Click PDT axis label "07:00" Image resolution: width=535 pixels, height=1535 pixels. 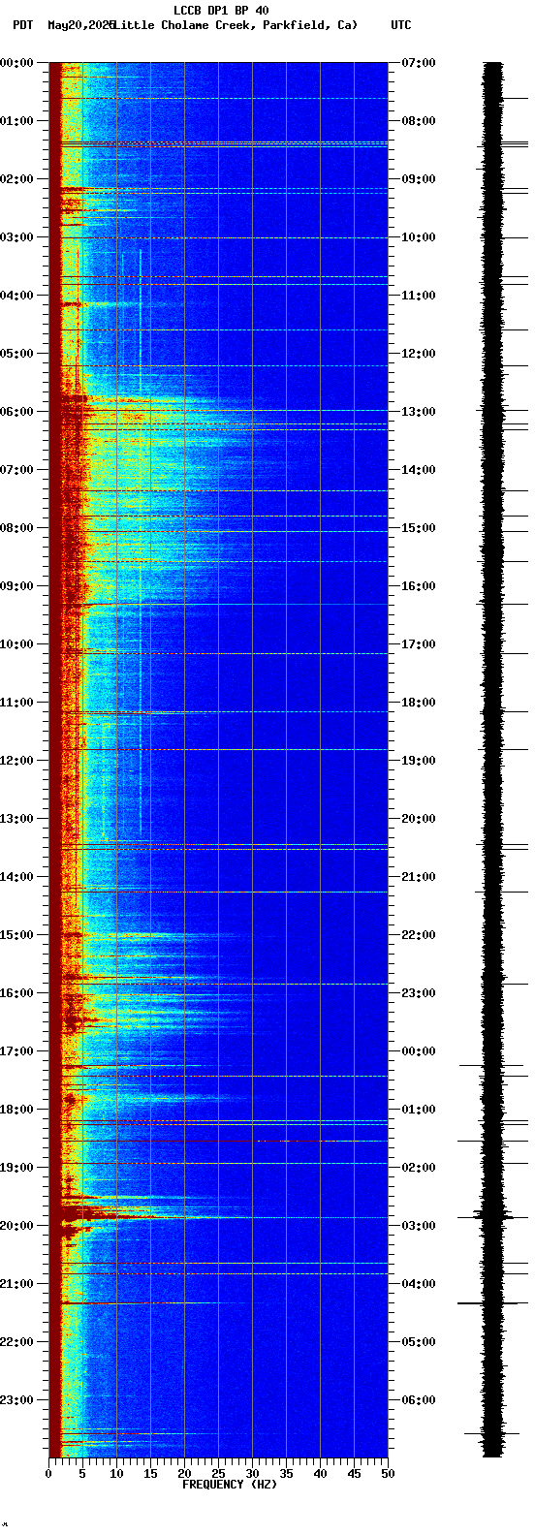coord(16,470)
